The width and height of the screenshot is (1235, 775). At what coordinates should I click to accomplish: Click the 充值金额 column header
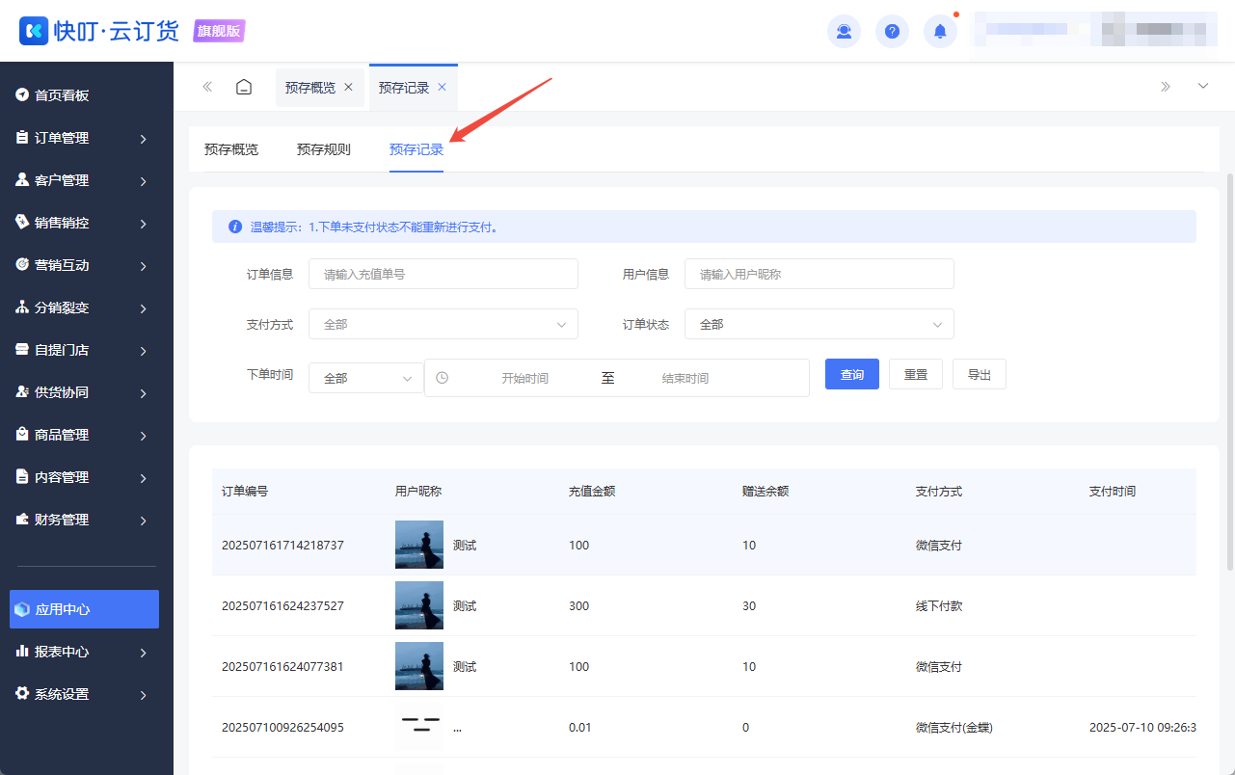click(x=592, y=491)
